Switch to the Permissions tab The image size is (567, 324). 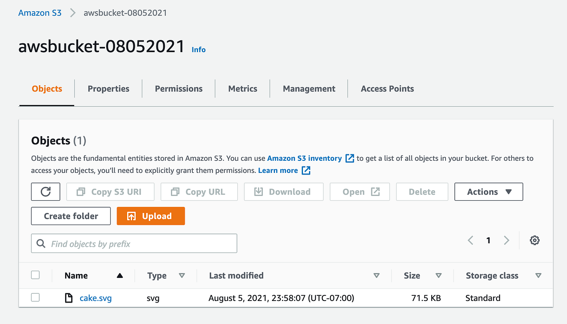point(179,88)
